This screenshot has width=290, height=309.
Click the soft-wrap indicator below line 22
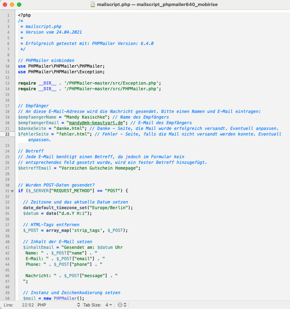[7, 140]
